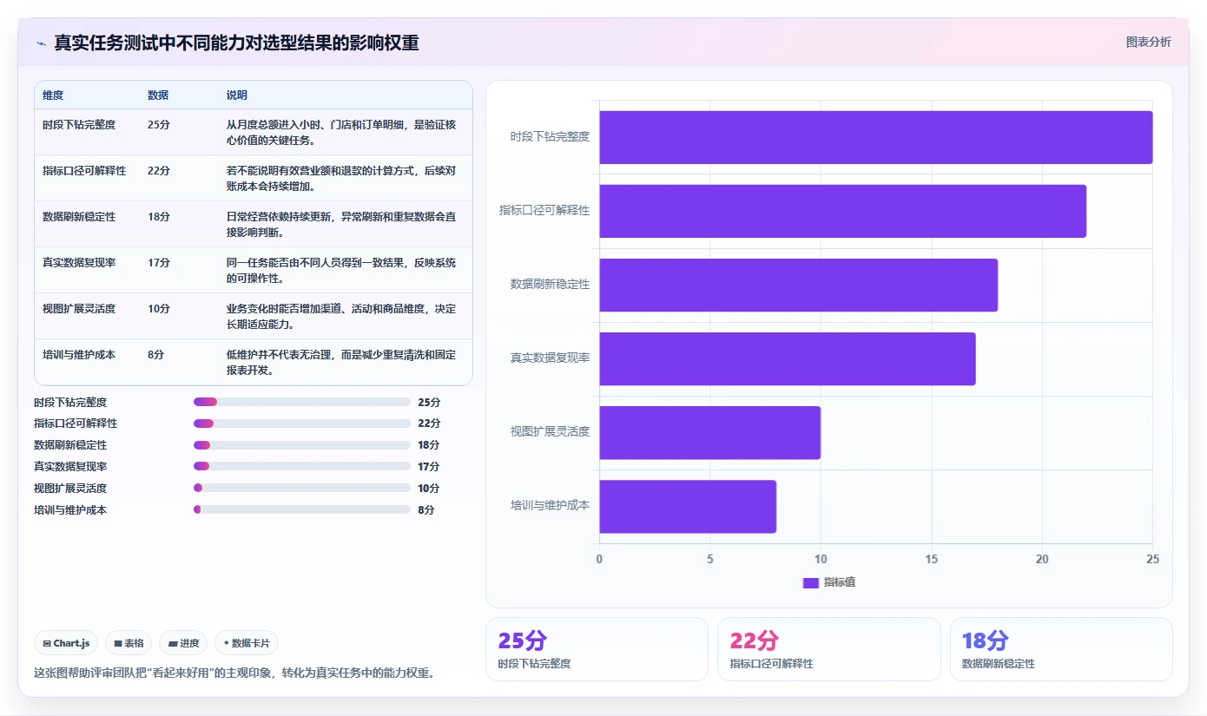This screenshot has width=1207, height=716.
Task: Click the 真实数据复现率 table row cell
Action: click(x=79, y=263)
